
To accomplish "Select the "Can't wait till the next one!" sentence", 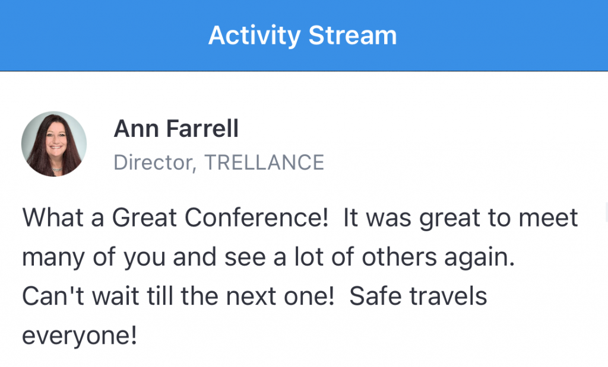I will click(178, 296).
